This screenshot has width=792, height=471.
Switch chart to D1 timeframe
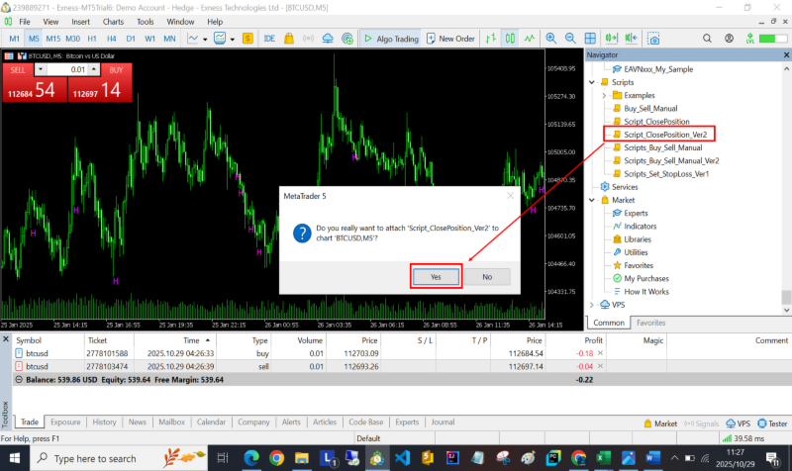pos(131,39)
